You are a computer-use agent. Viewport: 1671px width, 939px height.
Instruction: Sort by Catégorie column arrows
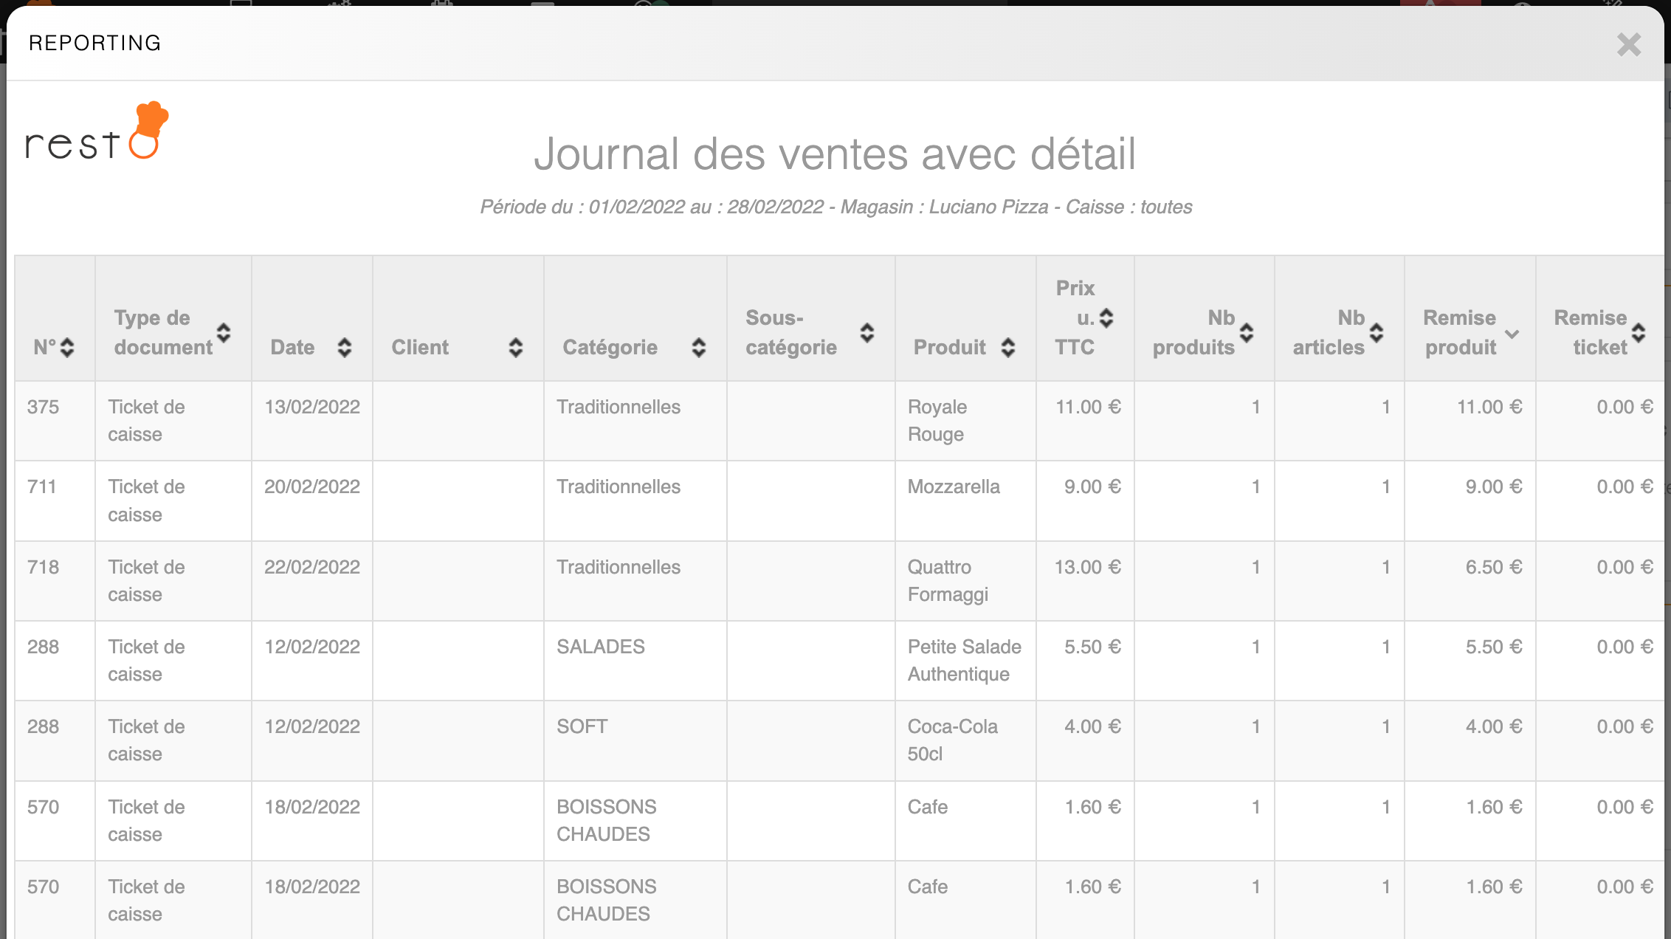(x=698, y=347)
